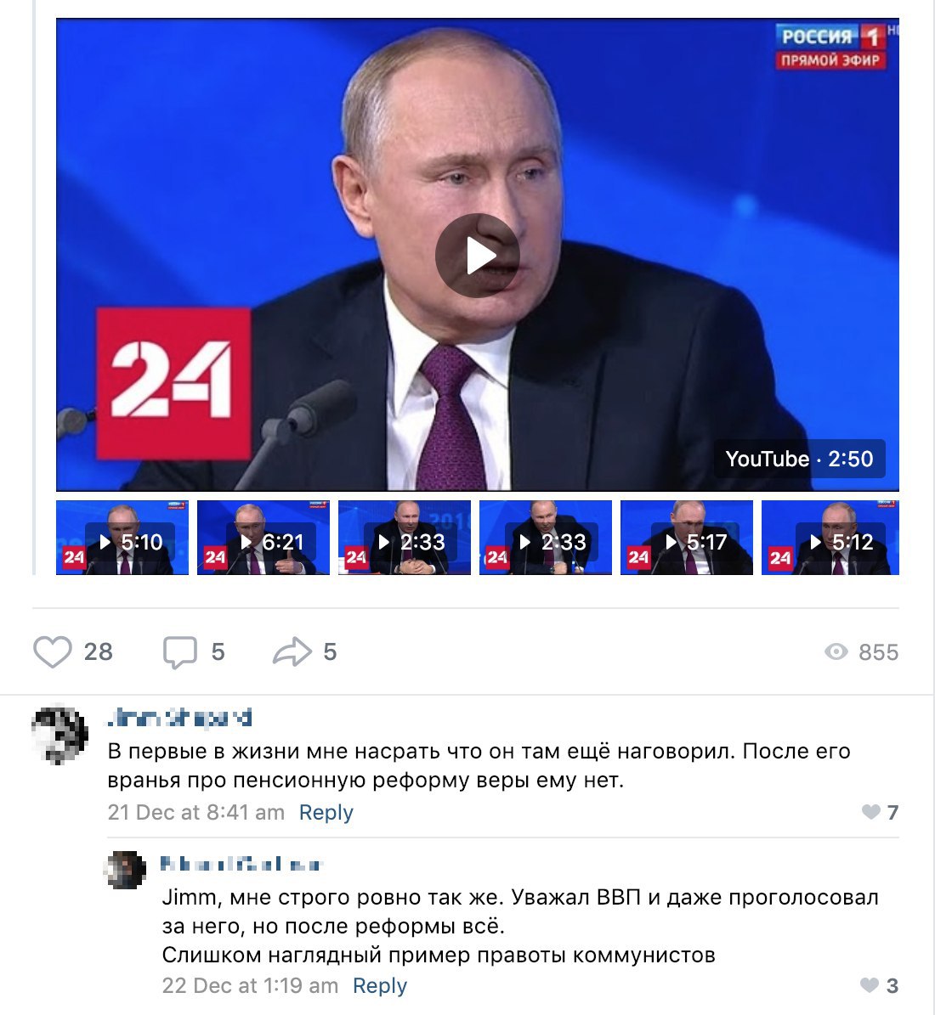Open the 5:17 video thumbnail
The width and height of the screenshot is (935, 1015).
coord(687,538)
